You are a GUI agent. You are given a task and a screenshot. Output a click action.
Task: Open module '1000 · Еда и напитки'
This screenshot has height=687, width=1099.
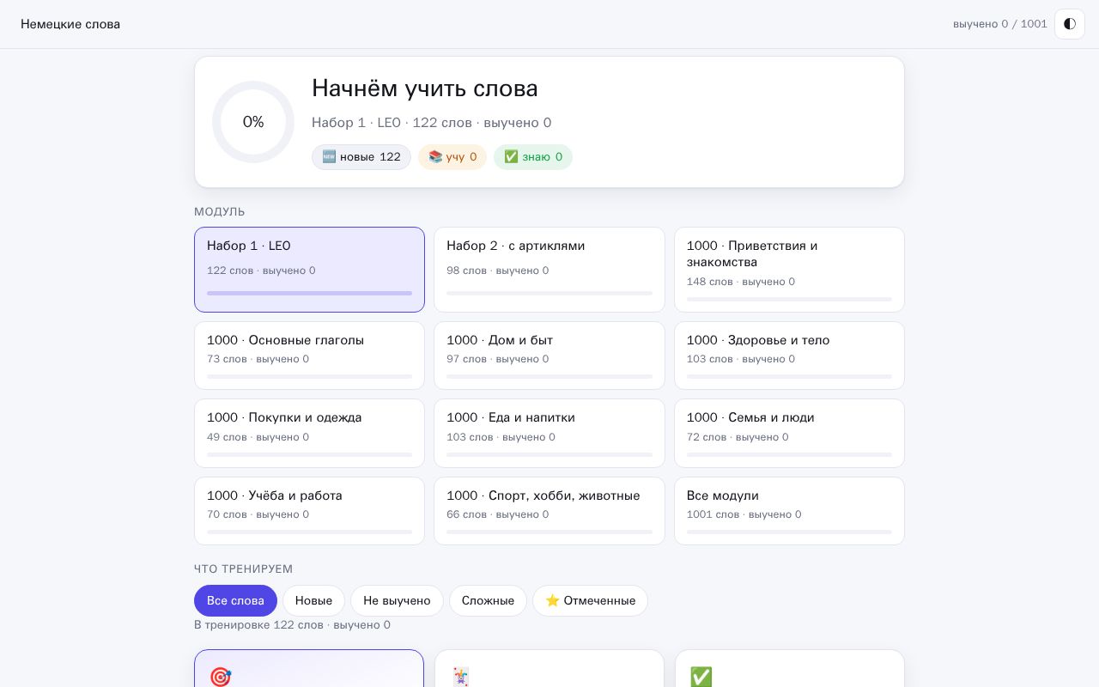coord(549,433)
